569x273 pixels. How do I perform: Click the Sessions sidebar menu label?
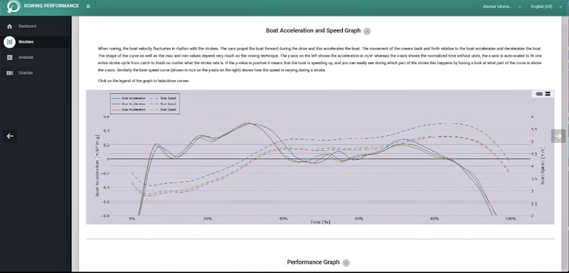pos(26,42)
